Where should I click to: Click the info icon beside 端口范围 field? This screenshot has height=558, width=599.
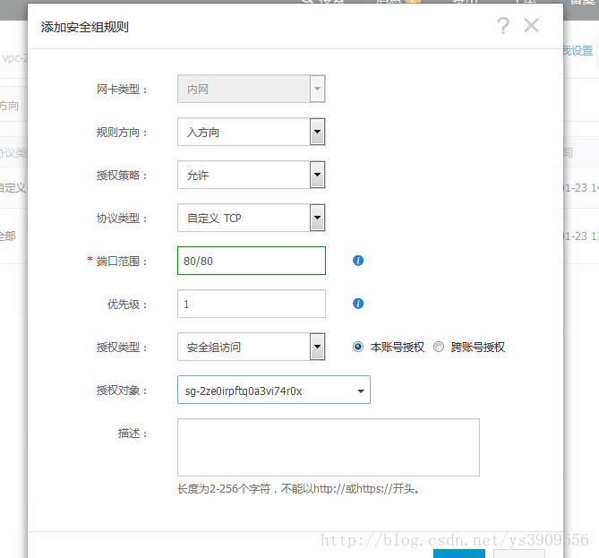tap(358, 261)
